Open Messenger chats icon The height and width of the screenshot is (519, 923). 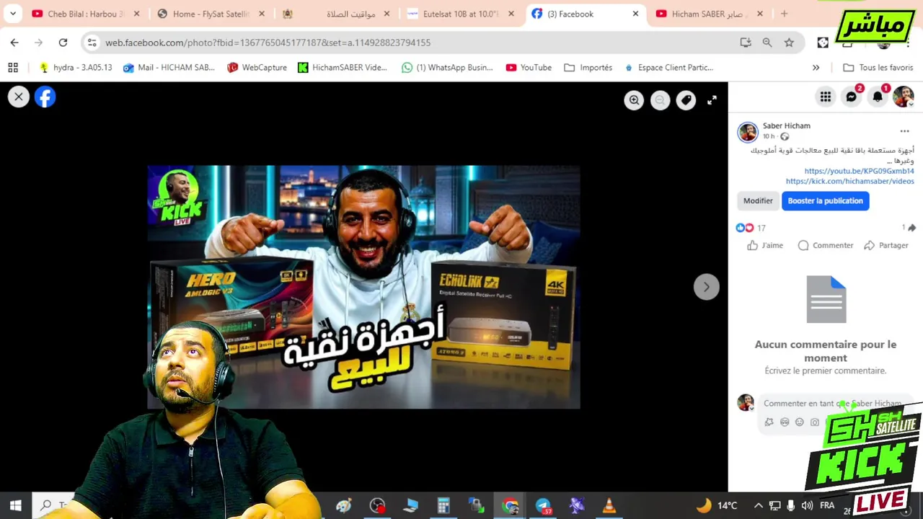click(x=852, y=97)
